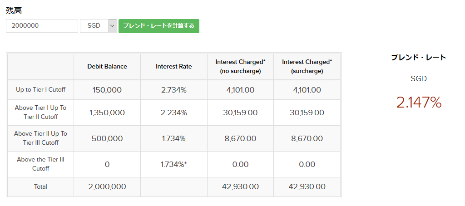Click the dropdown arrow beside SGD
Viewport: 465px width, 206px height.
(x=113, y=26)
